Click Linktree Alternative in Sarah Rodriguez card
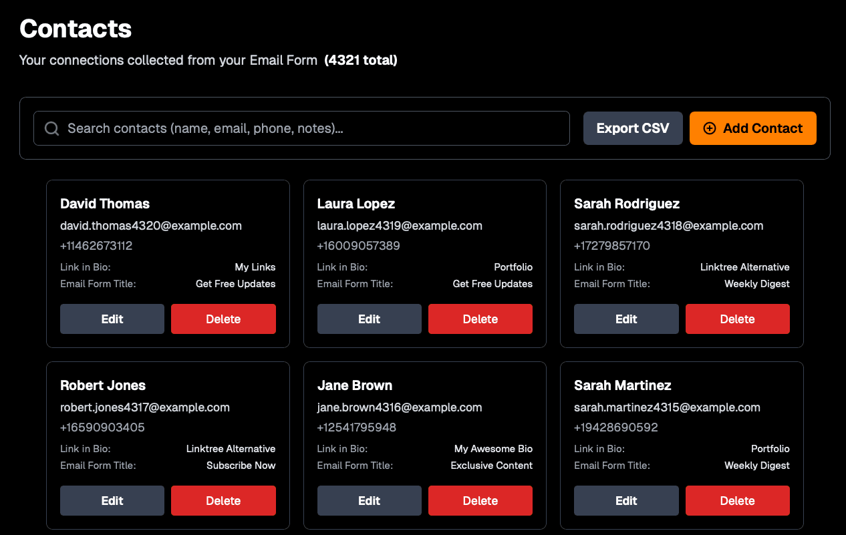The height and width of the screenshot is (535, 846). 745,267
